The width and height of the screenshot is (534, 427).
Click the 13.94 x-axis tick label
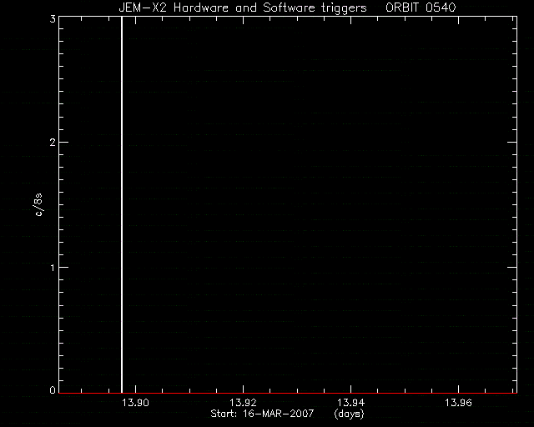point(350,403)
